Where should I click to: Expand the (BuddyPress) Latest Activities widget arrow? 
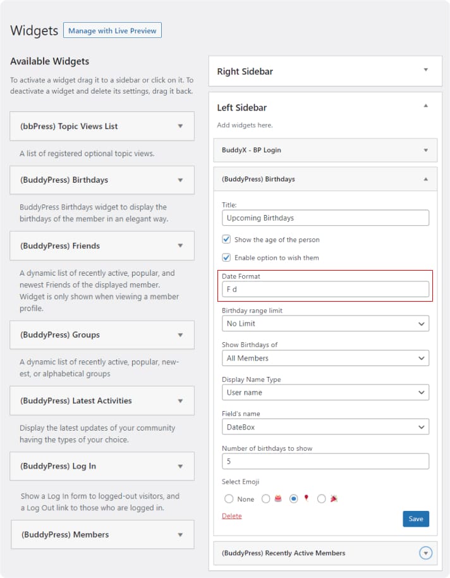[180, 401]
